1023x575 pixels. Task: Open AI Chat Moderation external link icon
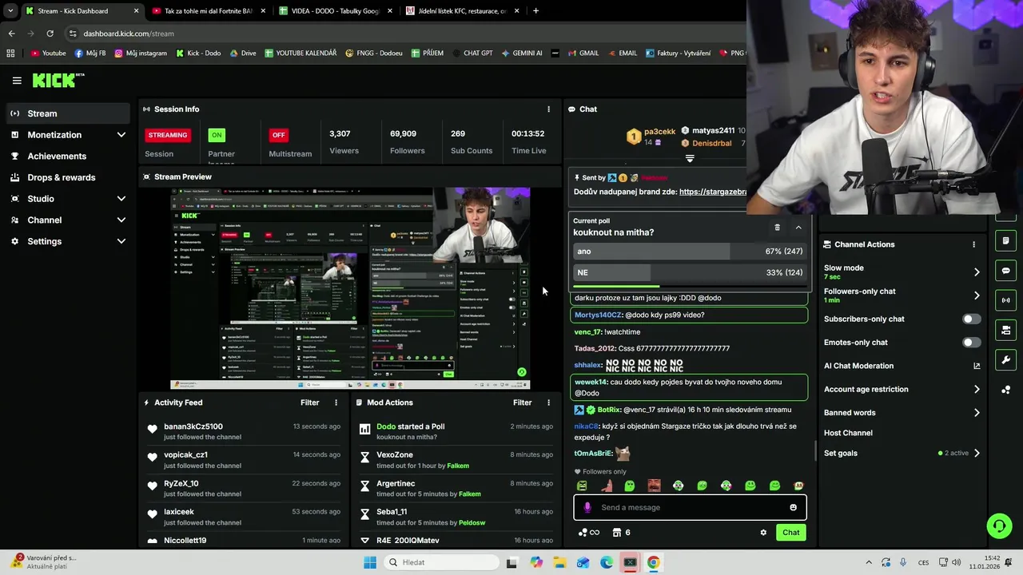point(976,366)
